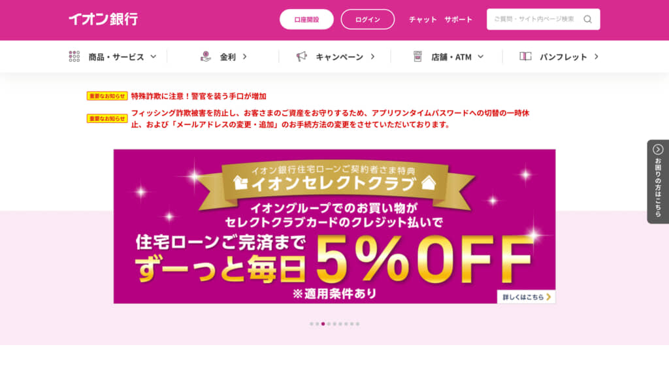Expand the 商品・サービス dropdown chevron
The height and width of the screenshot is (381, 669).
coord(153,56)
